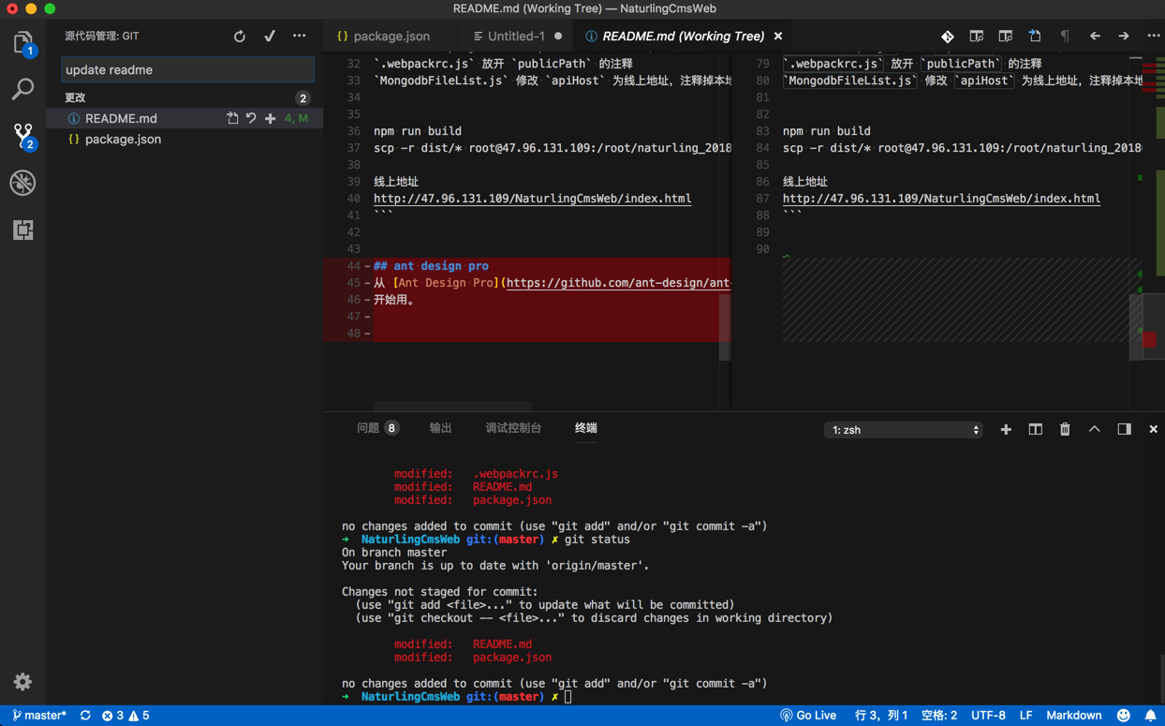Open the Explorer view in activity bar

point(22,43)
